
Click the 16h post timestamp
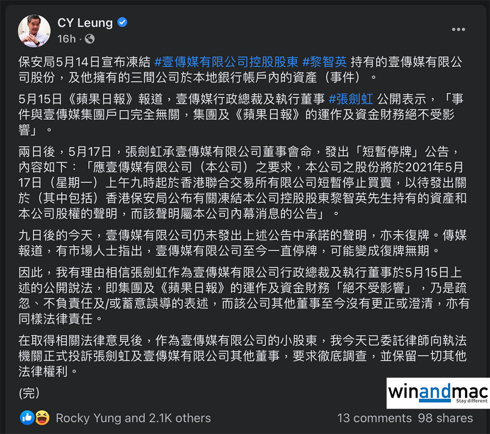67,39
